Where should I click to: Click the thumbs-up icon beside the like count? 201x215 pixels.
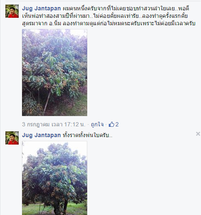pos(111,124)
